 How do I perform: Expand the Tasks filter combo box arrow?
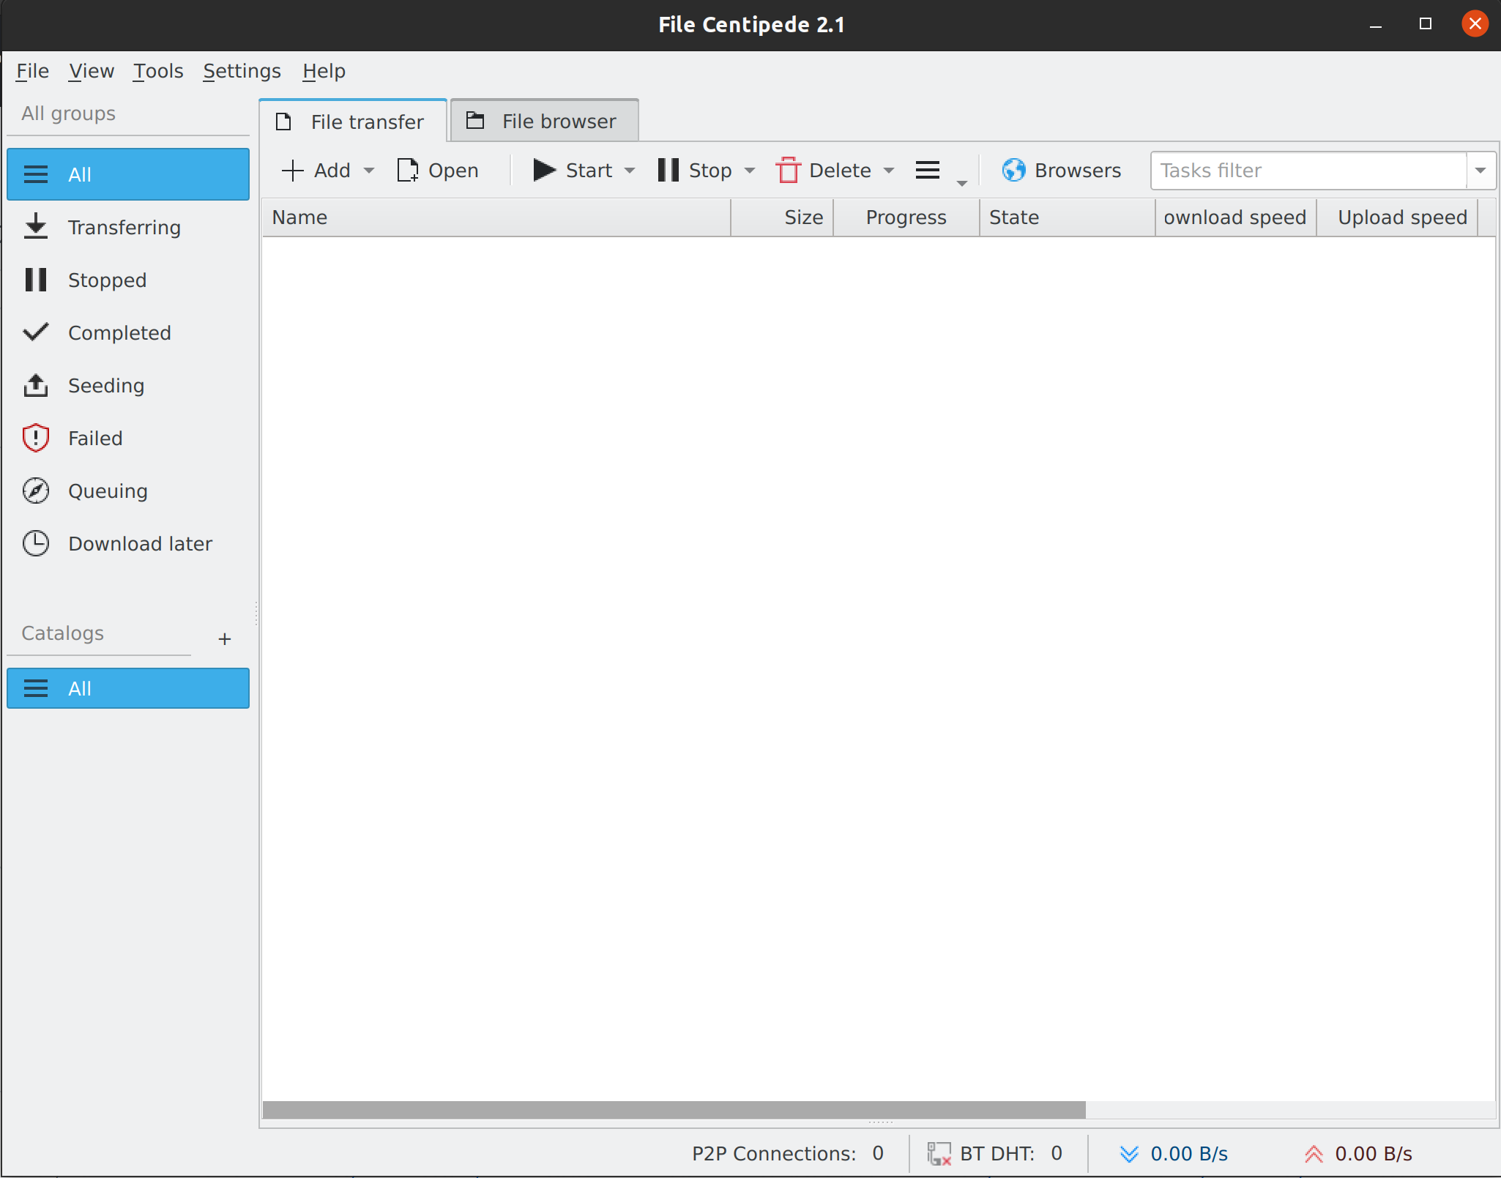1480,171
